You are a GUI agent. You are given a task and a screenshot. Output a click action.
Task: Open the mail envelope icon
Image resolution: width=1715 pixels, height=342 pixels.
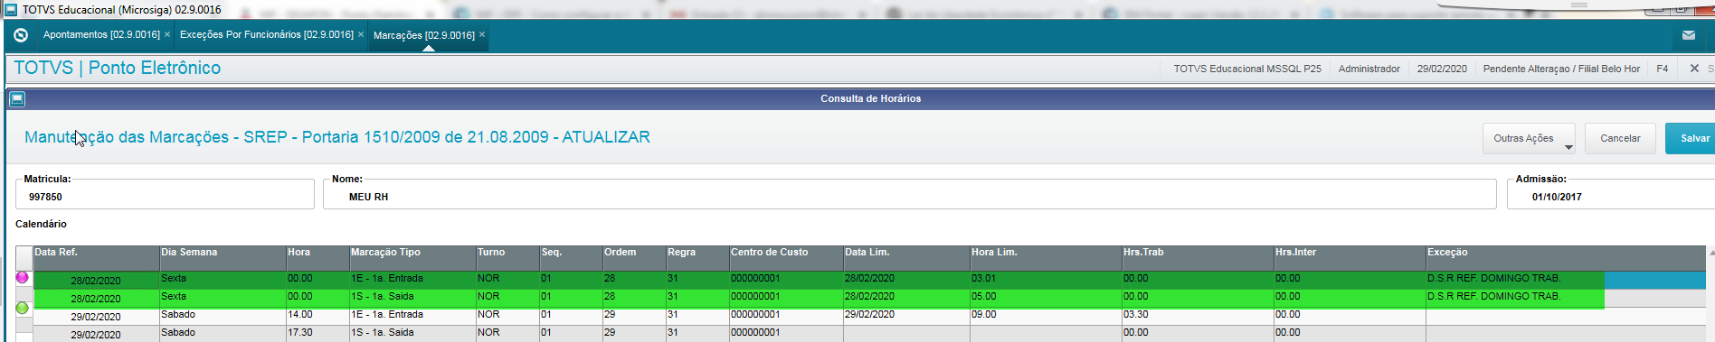[x=1688, y=35]
